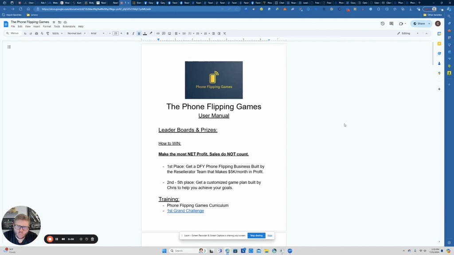Click the Share button
The height and width of the screenshot is (255, 454).
[419, 24]
